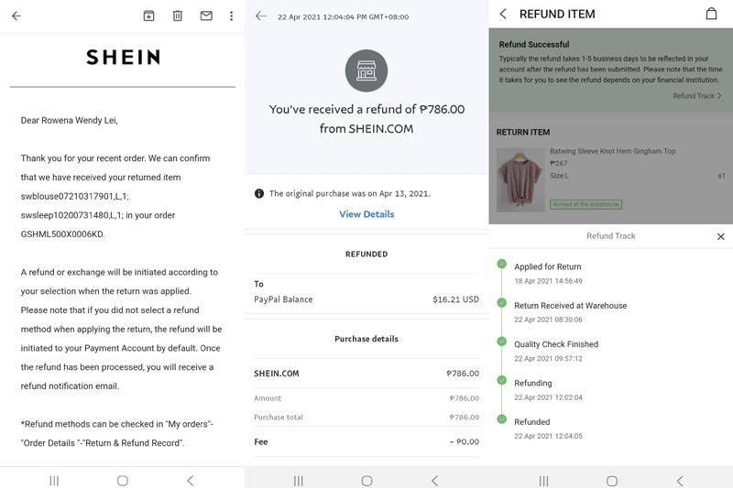Tap the info icon beside original purchase note
Viewport: 733px width, 488px height.
(x=259, y=194)
